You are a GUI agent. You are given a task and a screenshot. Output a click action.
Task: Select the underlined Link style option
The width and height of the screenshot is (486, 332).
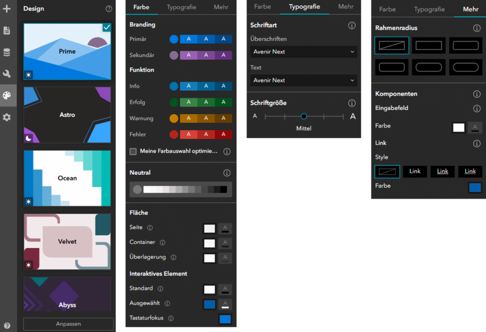tap(442, 171)
